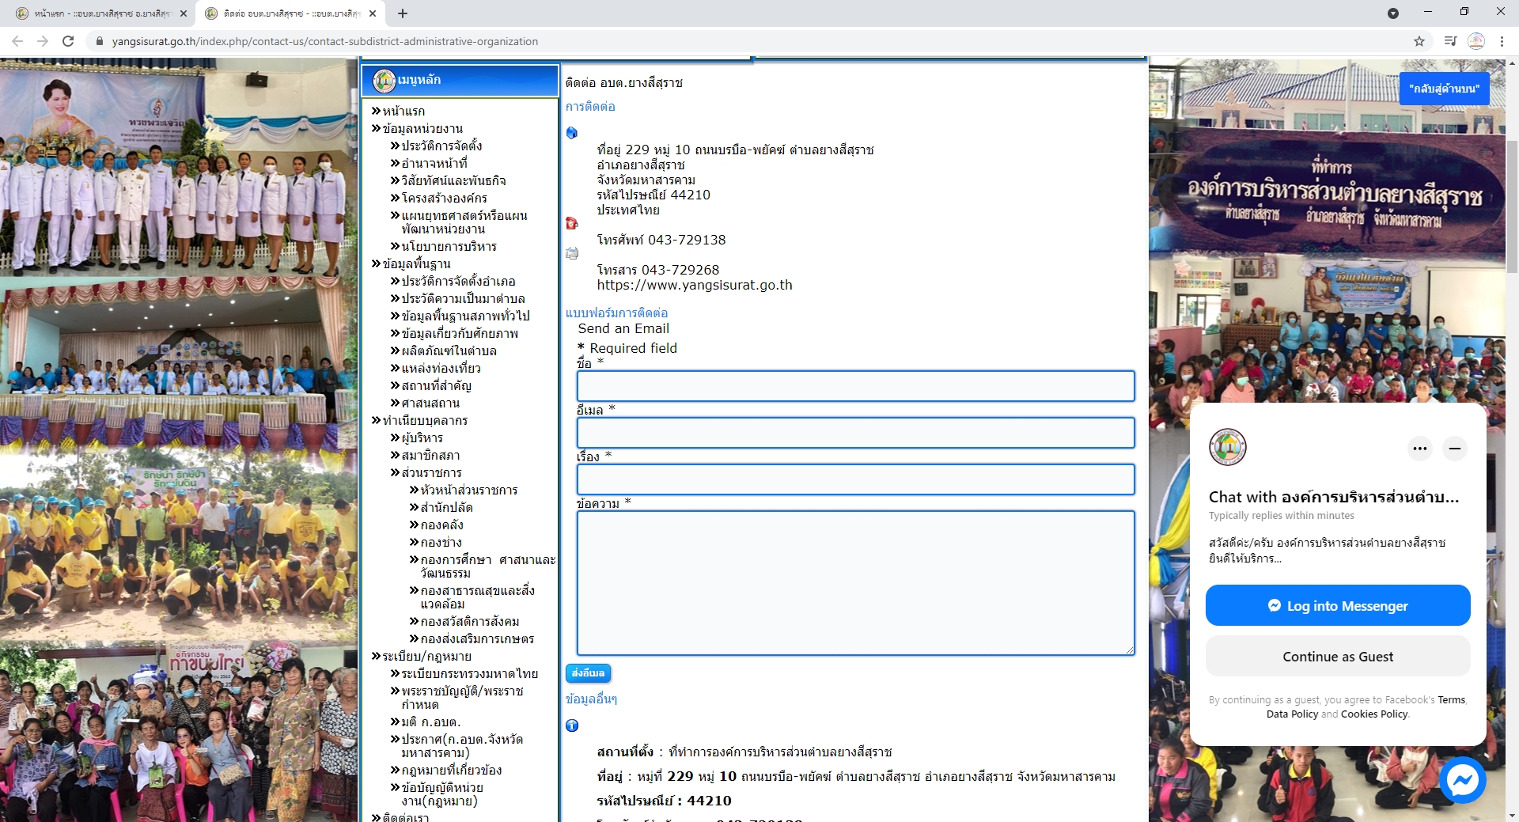Click the Log into Messenger button
Viewport: 1519px width, 822px height.
coord(1338,605)
